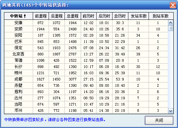The width and height of the screenshot is (178, 128).
Task: Select the 成都 station row
Action: pyautogui.click(x=86, y=79)
